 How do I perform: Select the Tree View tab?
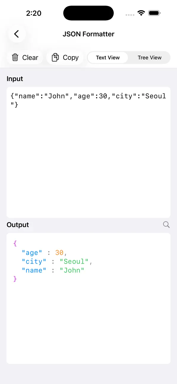[x=149, y=57]
